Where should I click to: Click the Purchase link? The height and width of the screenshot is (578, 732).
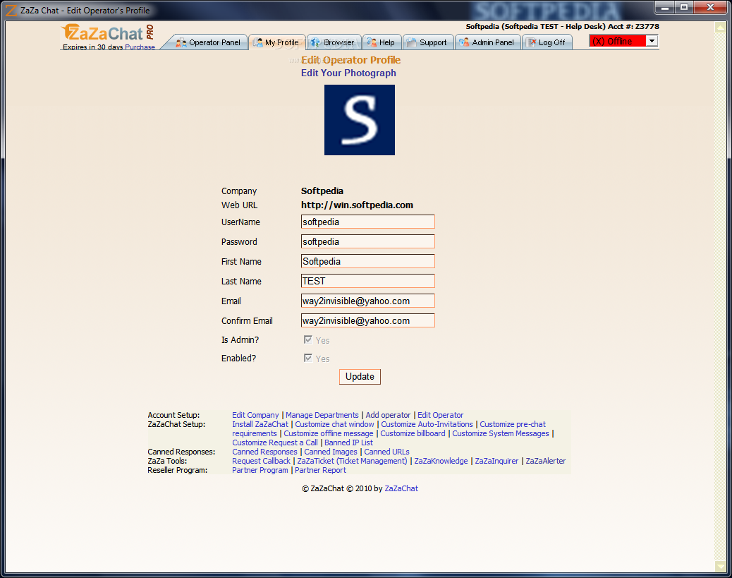pyautogui.click(x=140, y=47)
